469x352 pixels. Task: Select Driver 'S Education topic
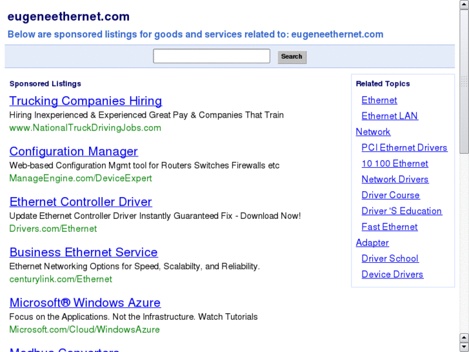point(402,211)
